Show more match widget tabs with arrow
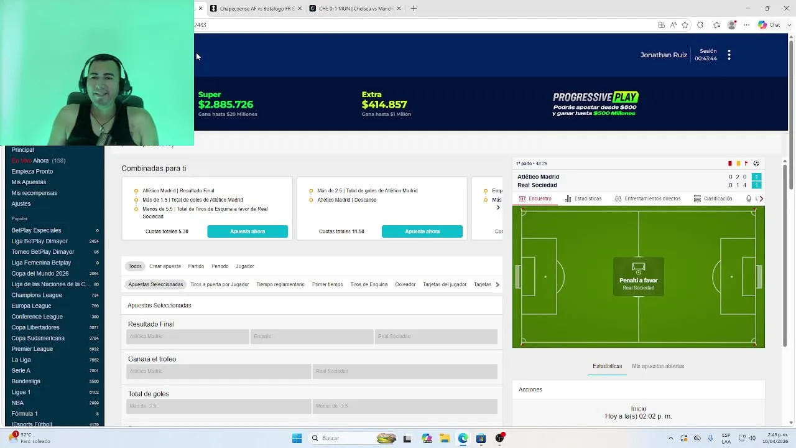Viewport: 796px width, 448px height. click(761, 198)
